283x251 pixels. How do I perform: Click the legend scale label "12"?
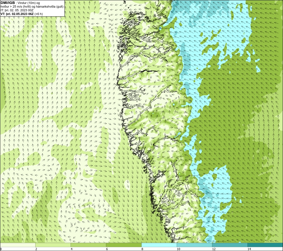tap(214, 249)
